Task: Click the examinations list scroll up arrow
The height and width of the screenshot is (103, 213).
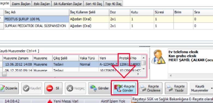Action: click(x=144, y=58)
